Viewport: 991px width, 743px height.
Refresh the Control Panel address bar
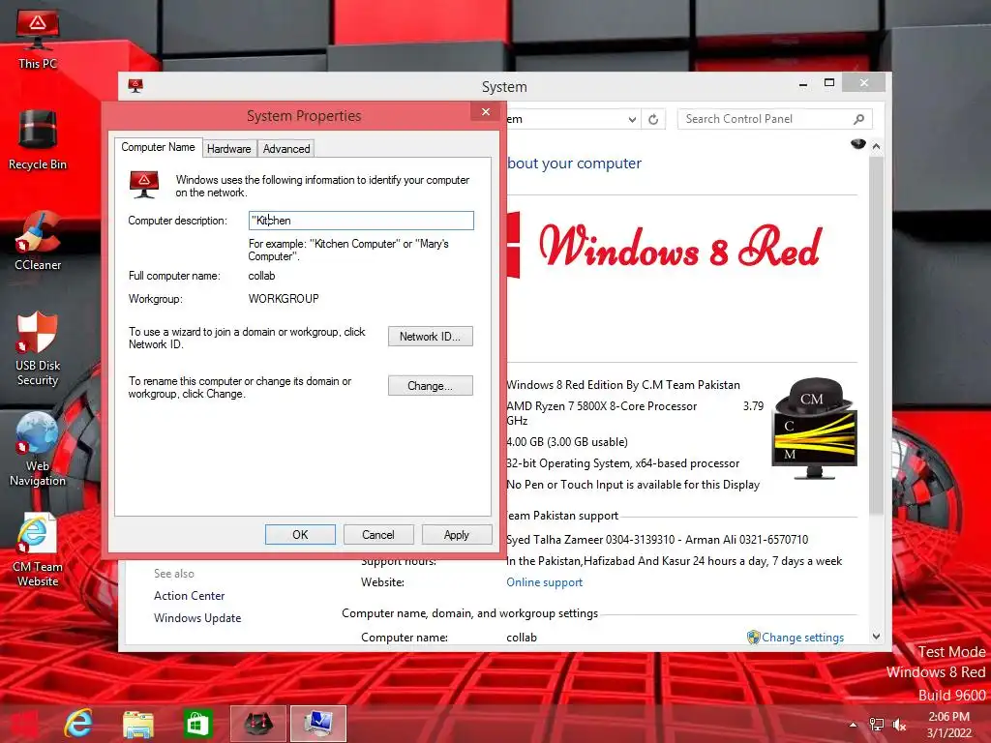point(653,119)
